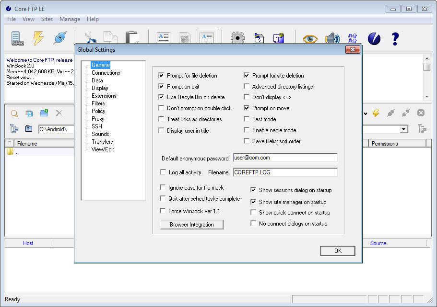437x307 pixels.
Task: Open the File menu
Action: point(12,19)
